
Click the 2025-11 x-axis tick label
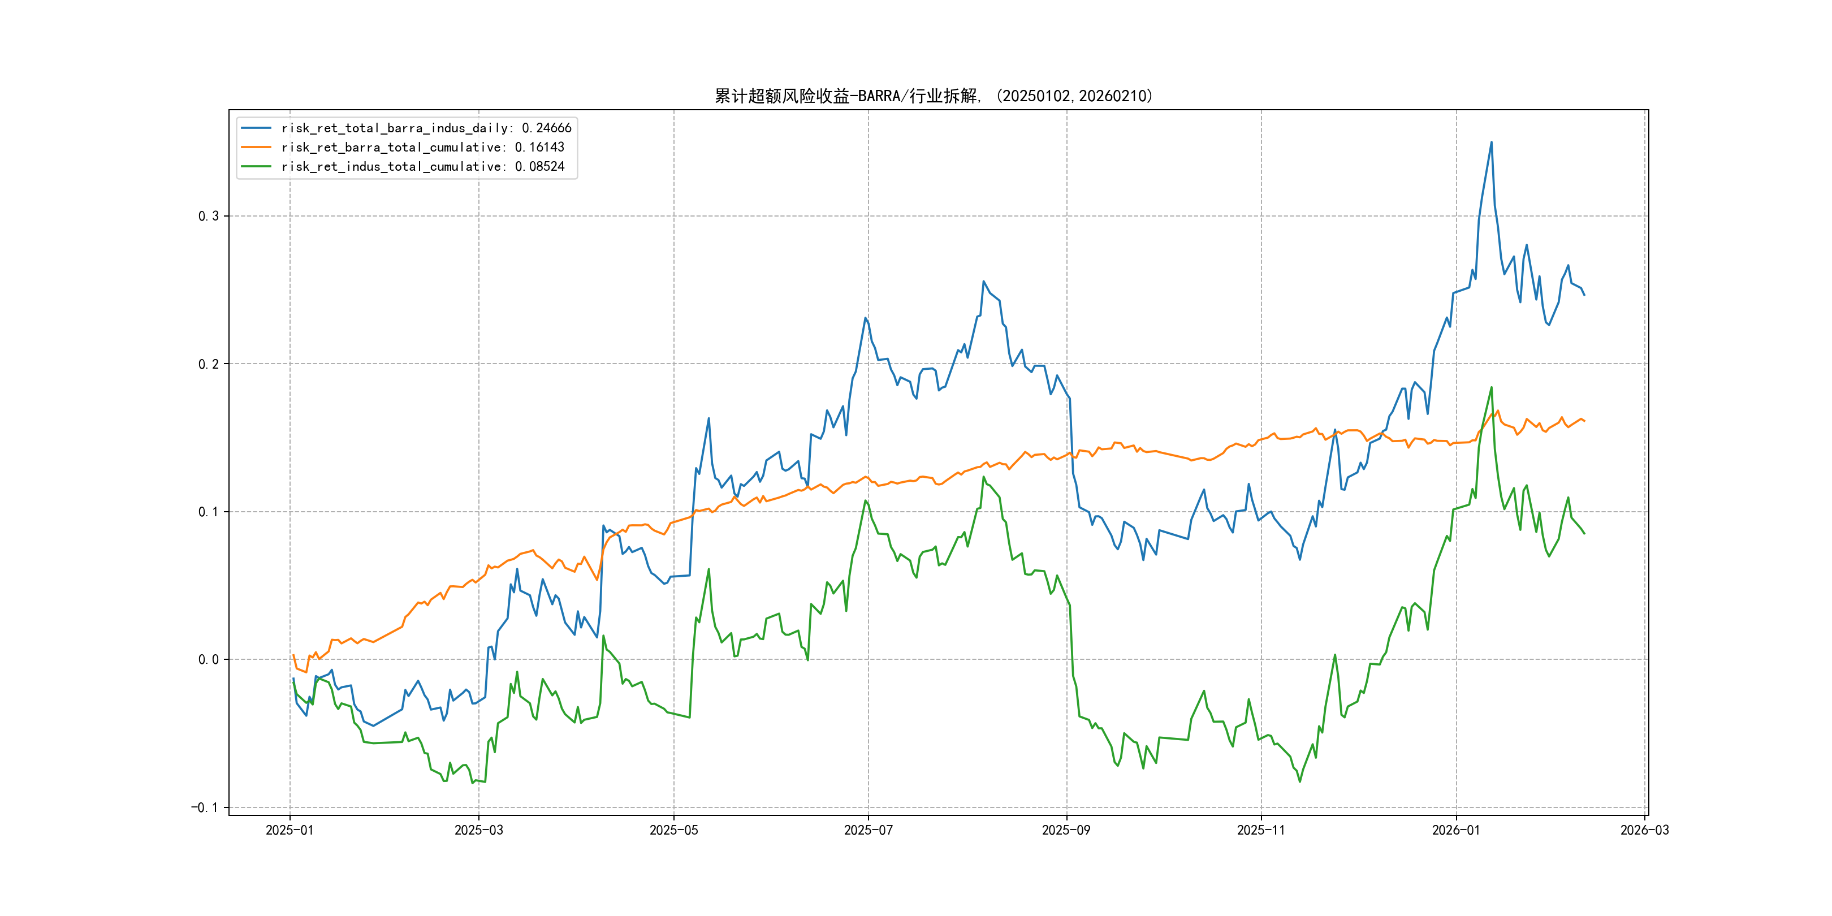[x=1261, y=830]
